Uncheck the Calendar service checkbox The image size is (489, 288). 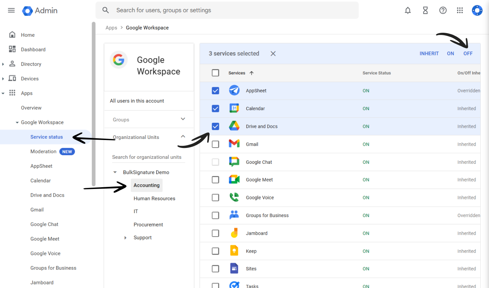[215, 108]
